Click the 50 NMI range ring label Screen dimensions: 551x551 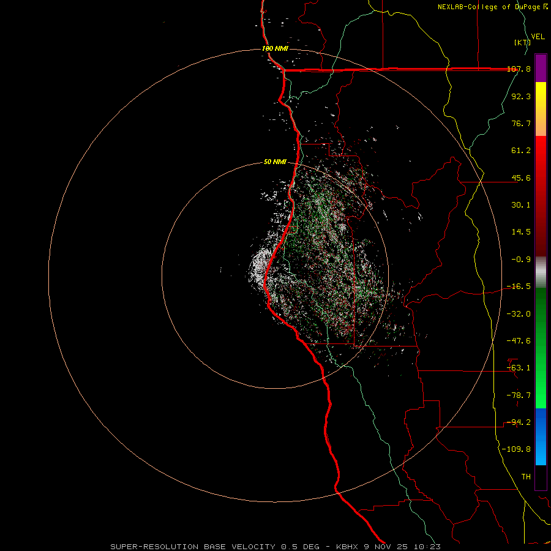click(x=275, y=162)
